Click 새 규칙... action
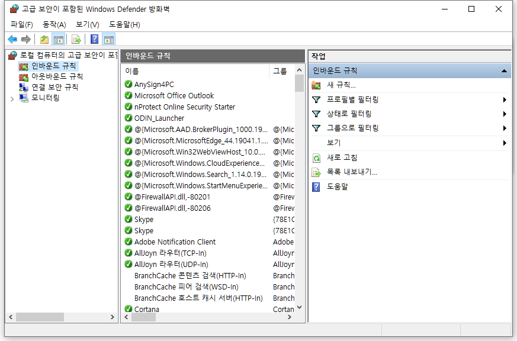This screenshot has height=341, width=517. tap(341, 85)
